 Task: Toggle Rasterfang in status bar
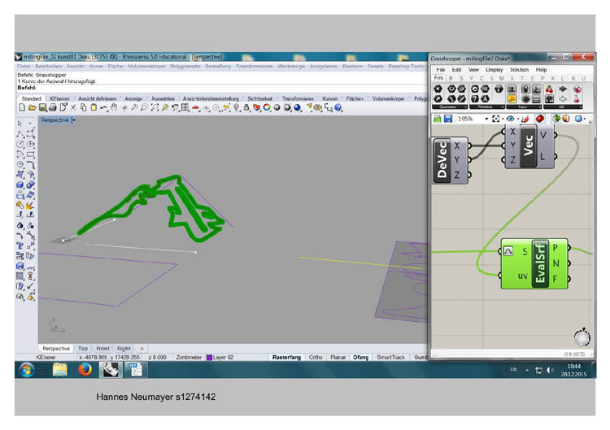pyautogui.click(x=286, y=358)
